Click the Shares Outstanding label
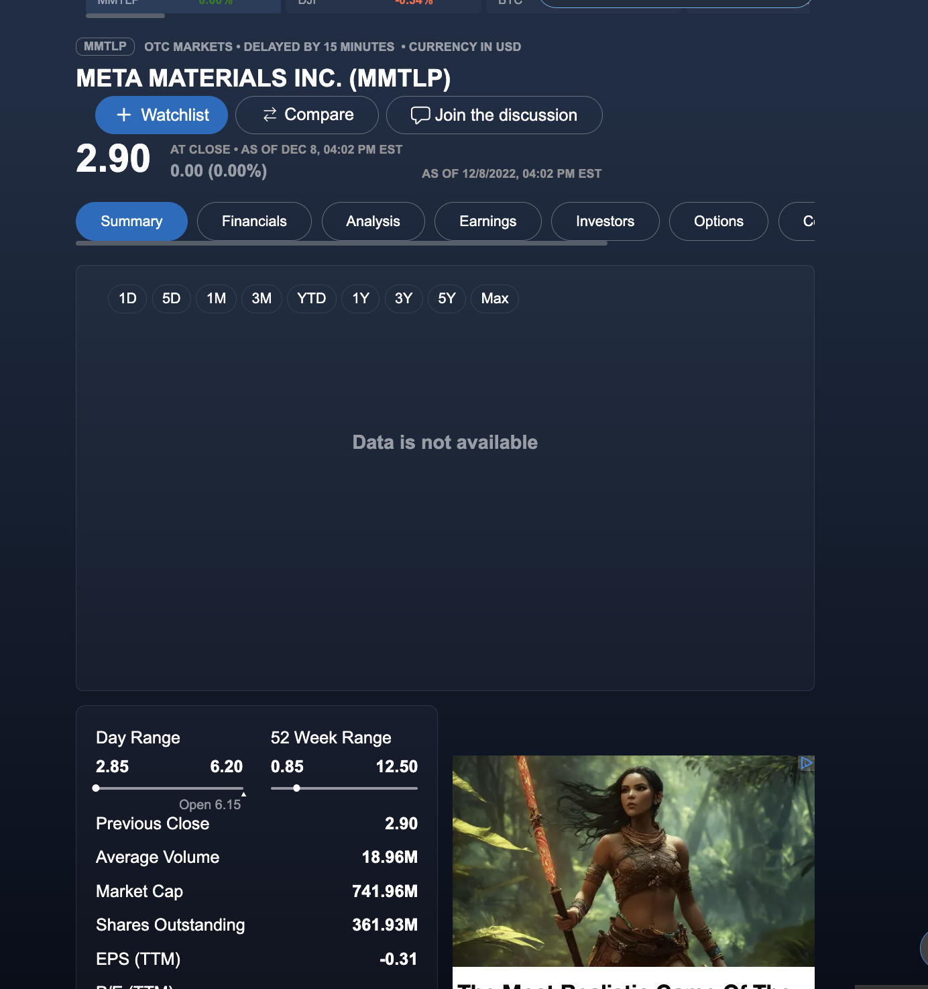Screen dimensions: 928x989 pos(170,925)
